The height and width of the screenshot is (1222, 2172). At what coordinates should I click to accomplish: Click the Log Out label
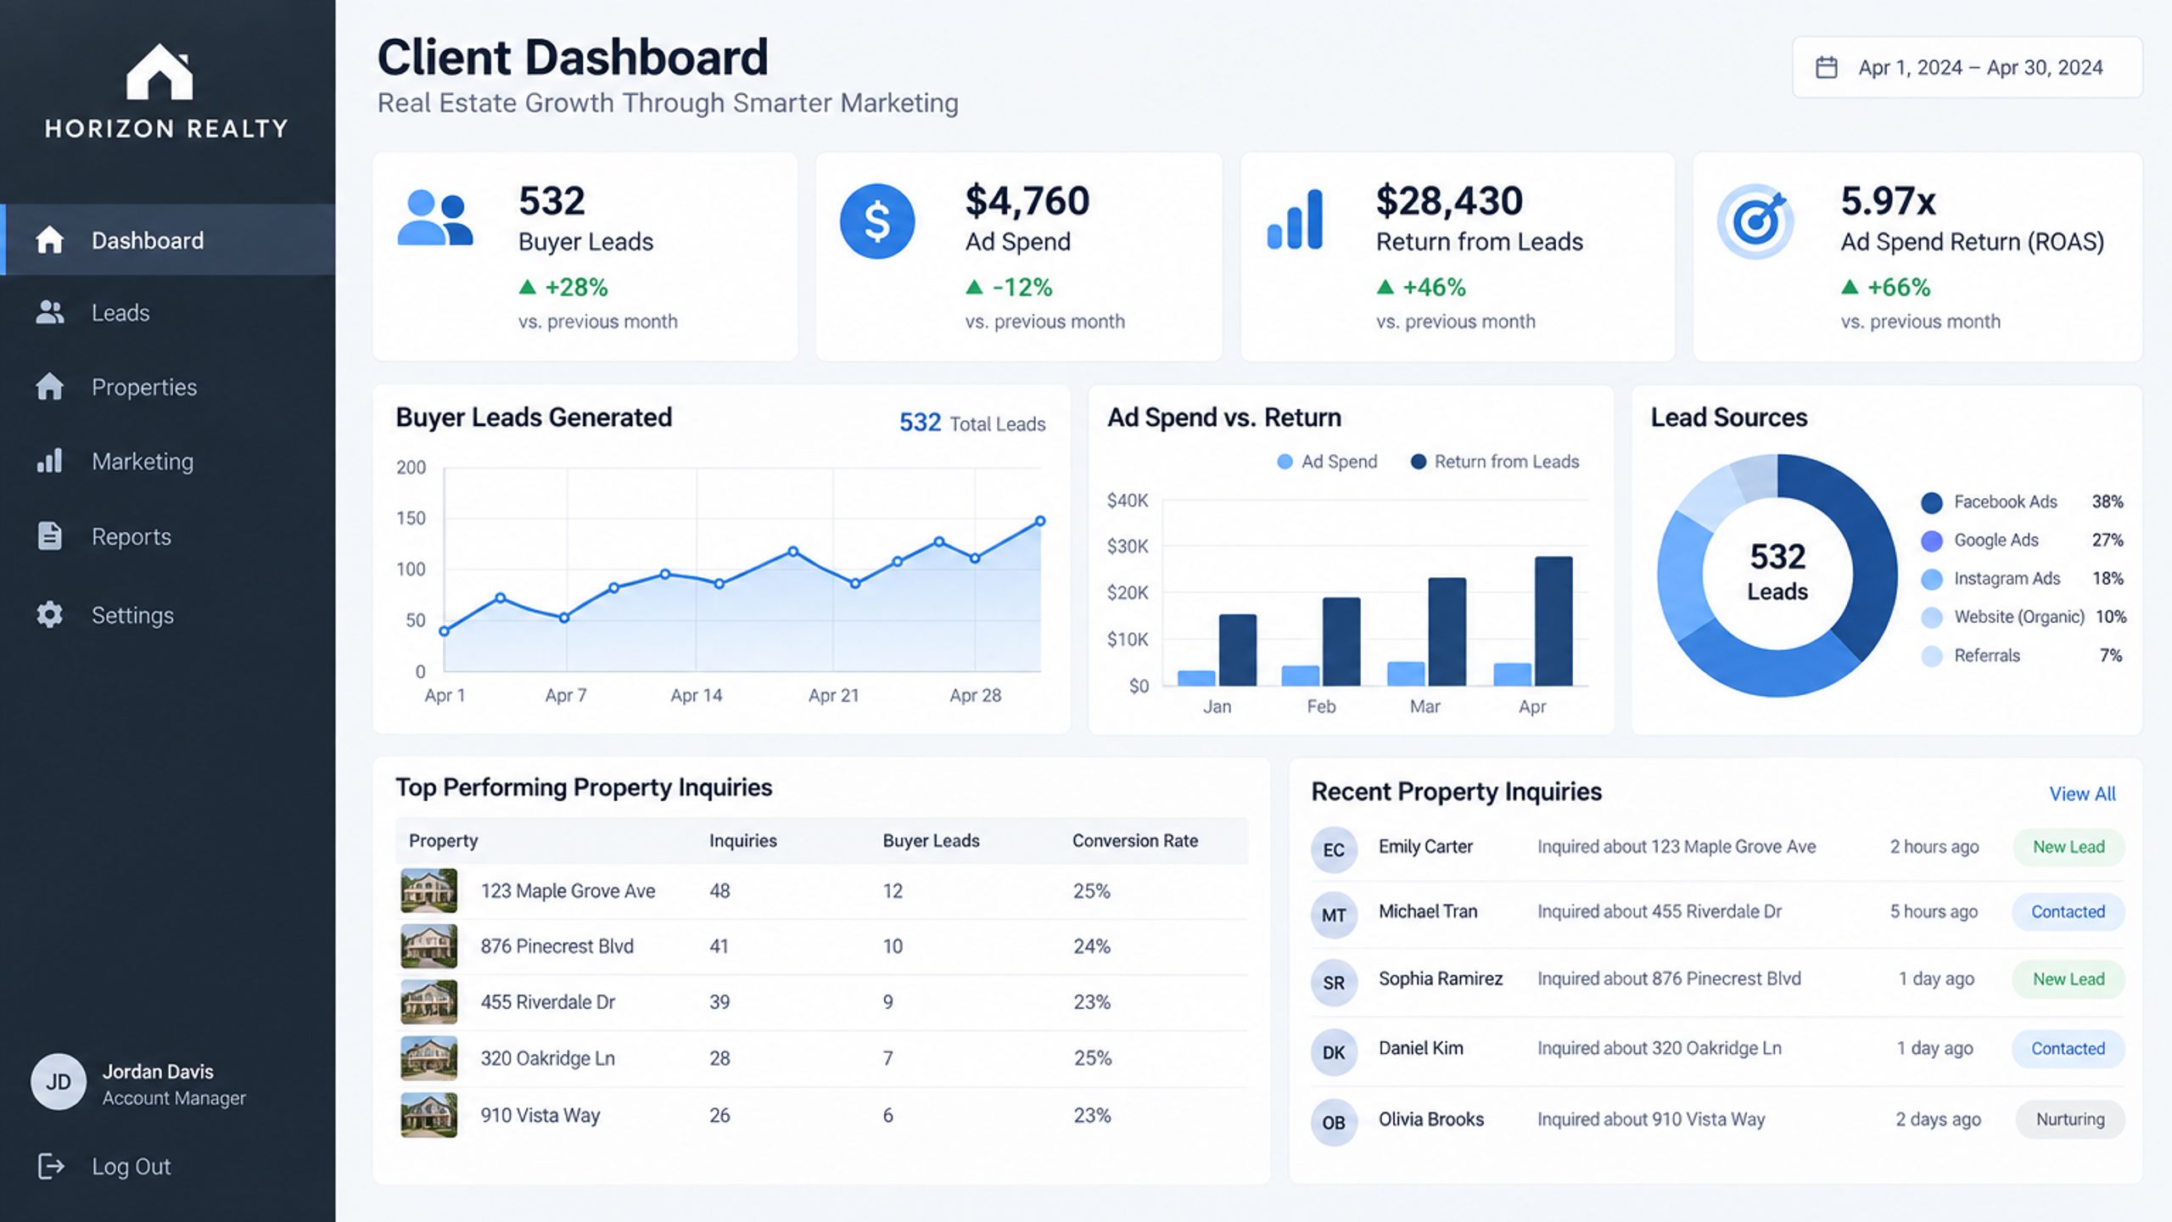pos(132,1166)
